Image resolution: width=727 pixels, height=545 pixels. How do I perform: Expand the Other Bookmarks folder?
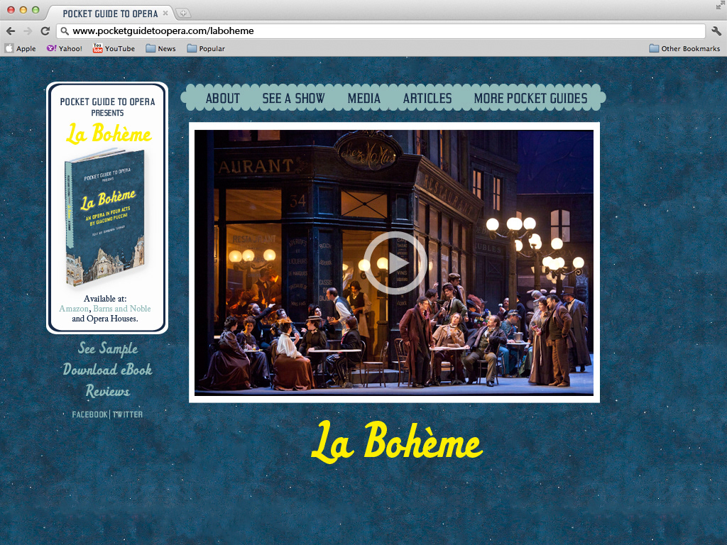684,48
